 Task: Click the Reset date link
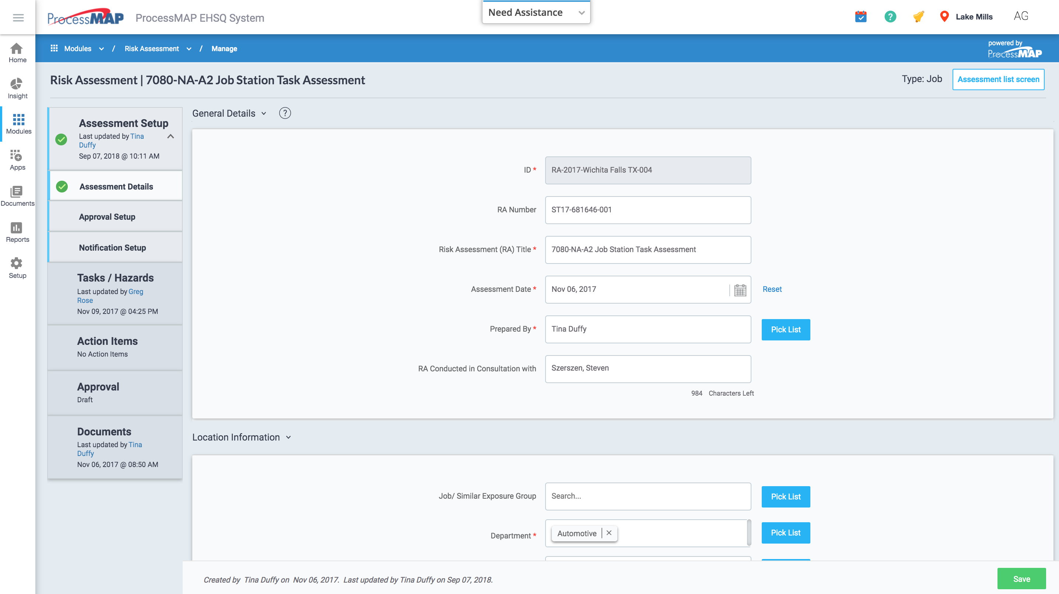(x=772, y=289)
